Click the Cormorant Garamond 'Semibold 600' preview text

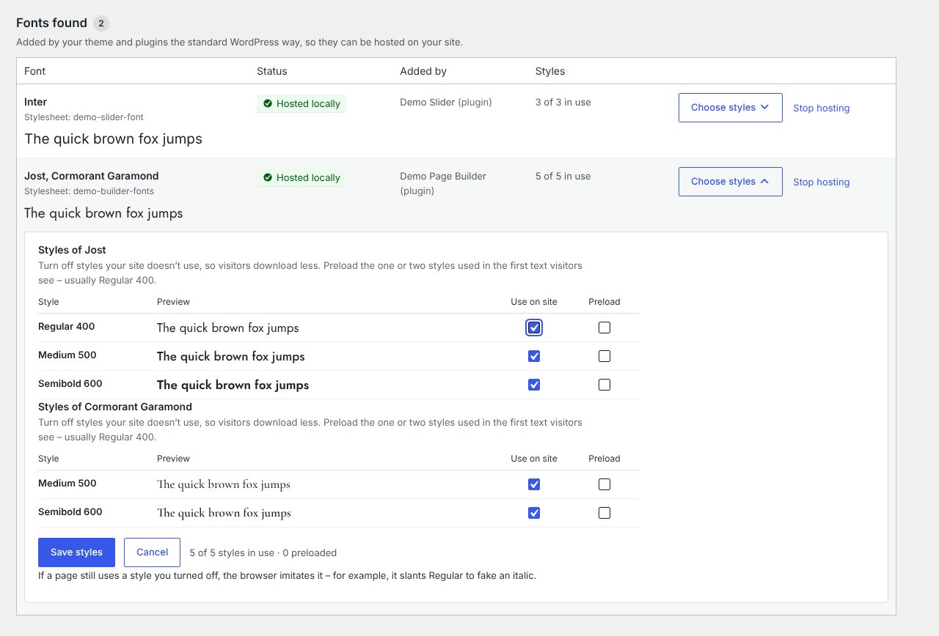pos(224,513)
